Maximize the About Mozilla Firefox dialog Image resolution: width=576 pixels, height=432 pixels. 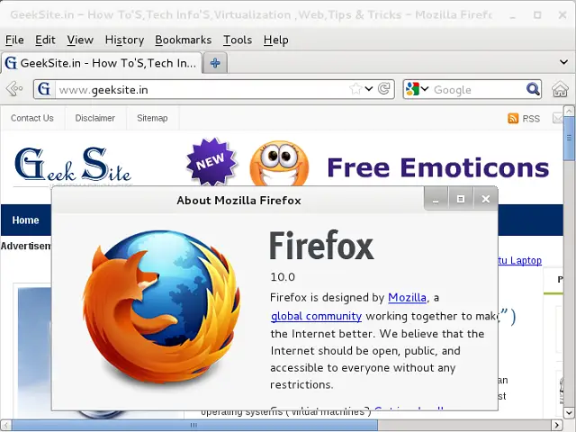coord(461,199)
